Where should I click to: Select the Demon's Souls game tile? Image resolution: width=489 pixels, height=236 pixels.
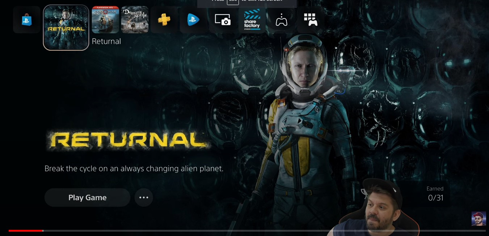(135, 20)
